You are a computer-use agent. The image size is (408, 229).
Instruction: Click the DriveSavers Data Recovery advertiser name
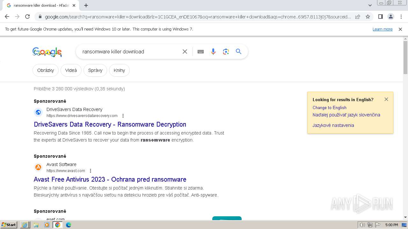[75, 109]
